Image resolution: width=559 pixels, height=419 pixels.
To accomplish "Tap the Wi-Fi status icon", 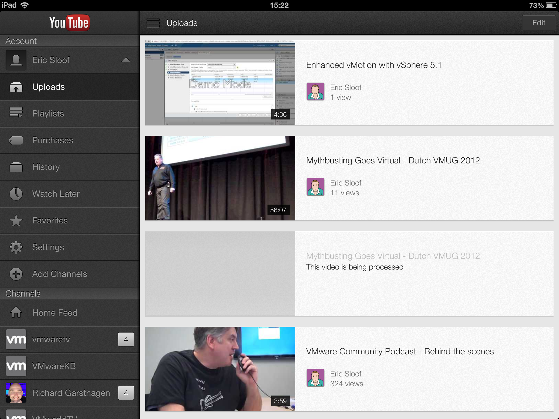I will (x=25, y=5).
